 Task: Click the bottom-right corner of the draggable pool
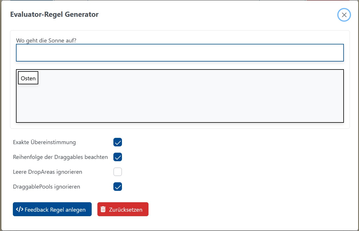coord(340,119)
